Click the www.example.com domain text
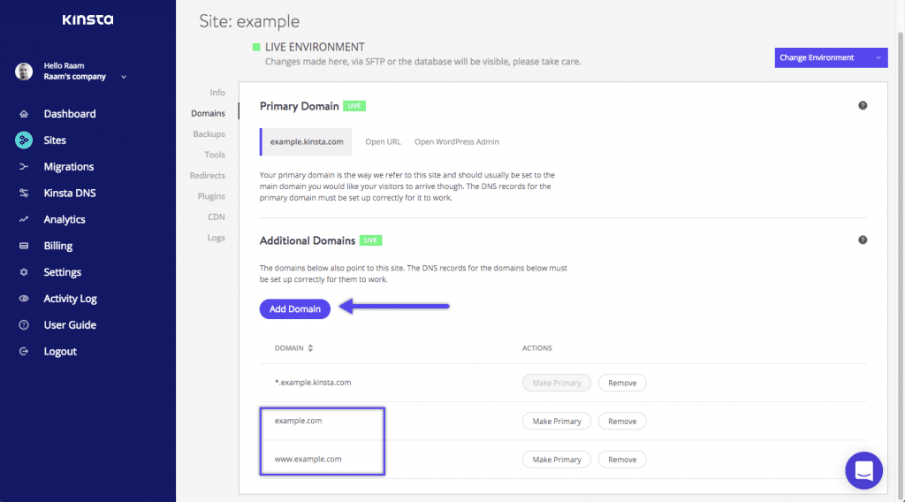The image size is (905, 502). [x=308, y=459]
